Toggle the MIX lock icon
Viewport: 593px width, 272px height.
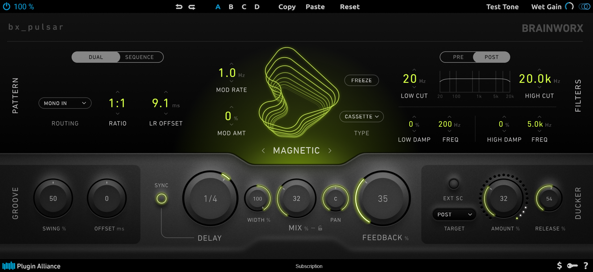[x=320, y=228]
